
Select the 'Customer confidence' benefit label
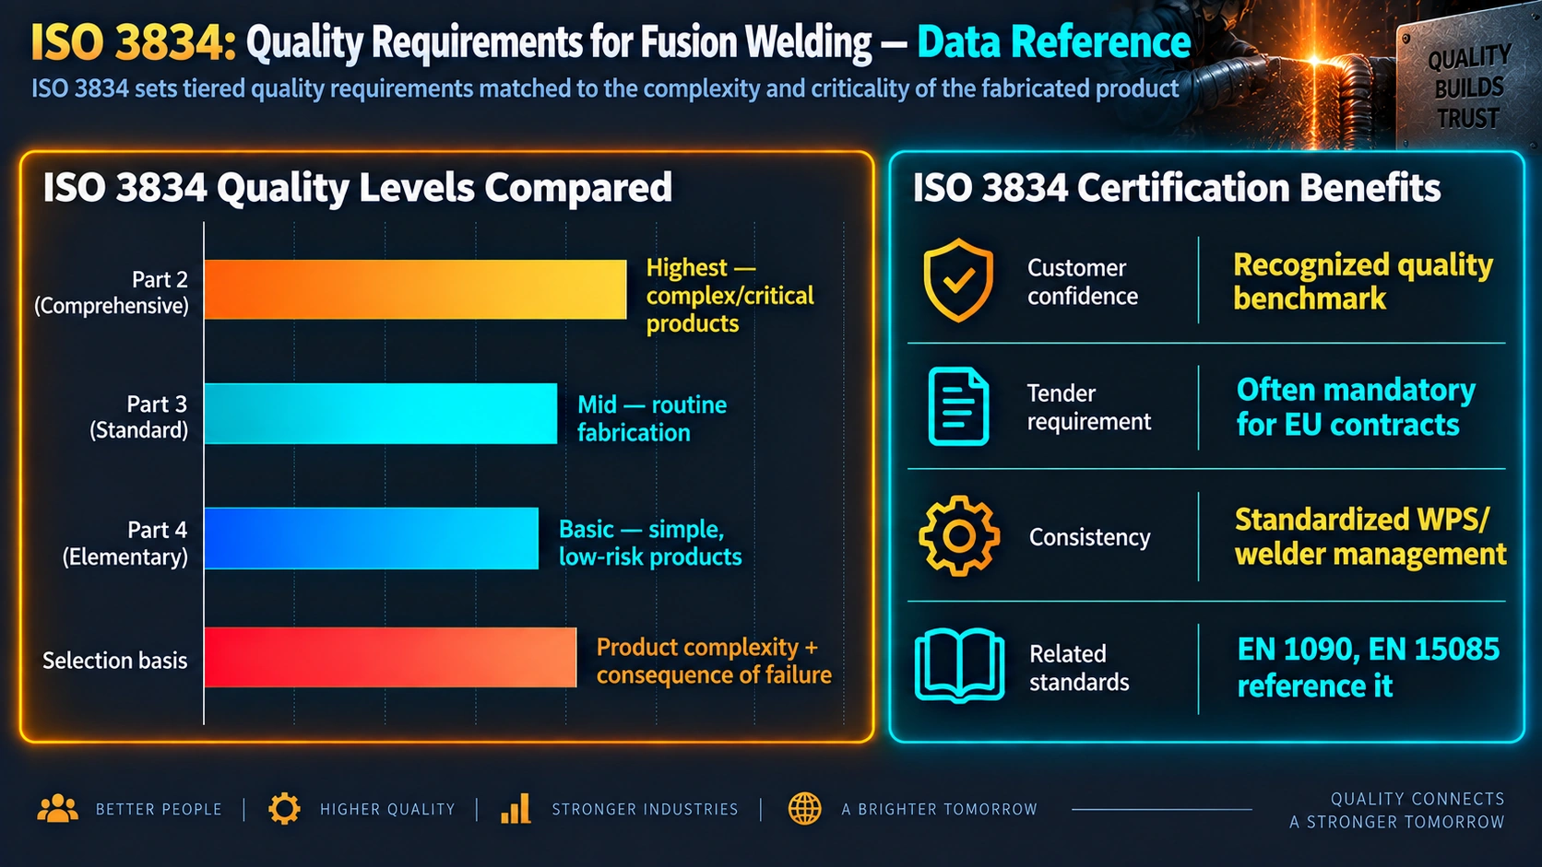pos(1083,282)
